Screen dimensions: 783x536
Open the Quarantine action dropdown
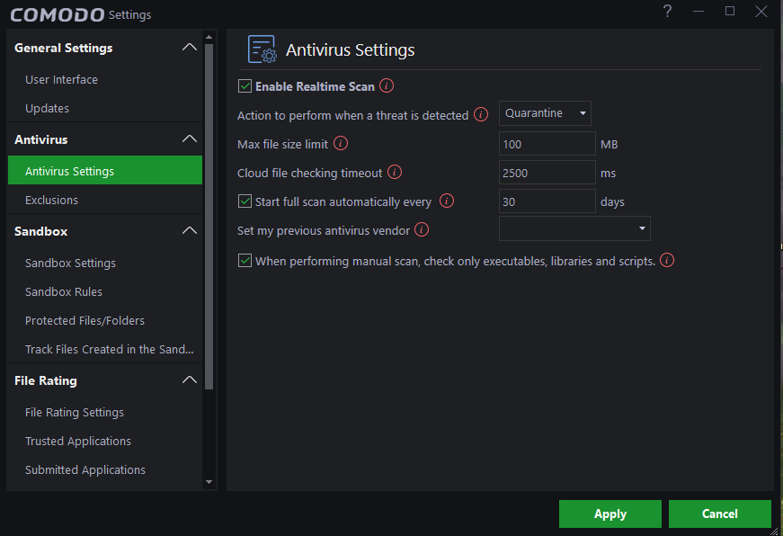click(545, 113)
